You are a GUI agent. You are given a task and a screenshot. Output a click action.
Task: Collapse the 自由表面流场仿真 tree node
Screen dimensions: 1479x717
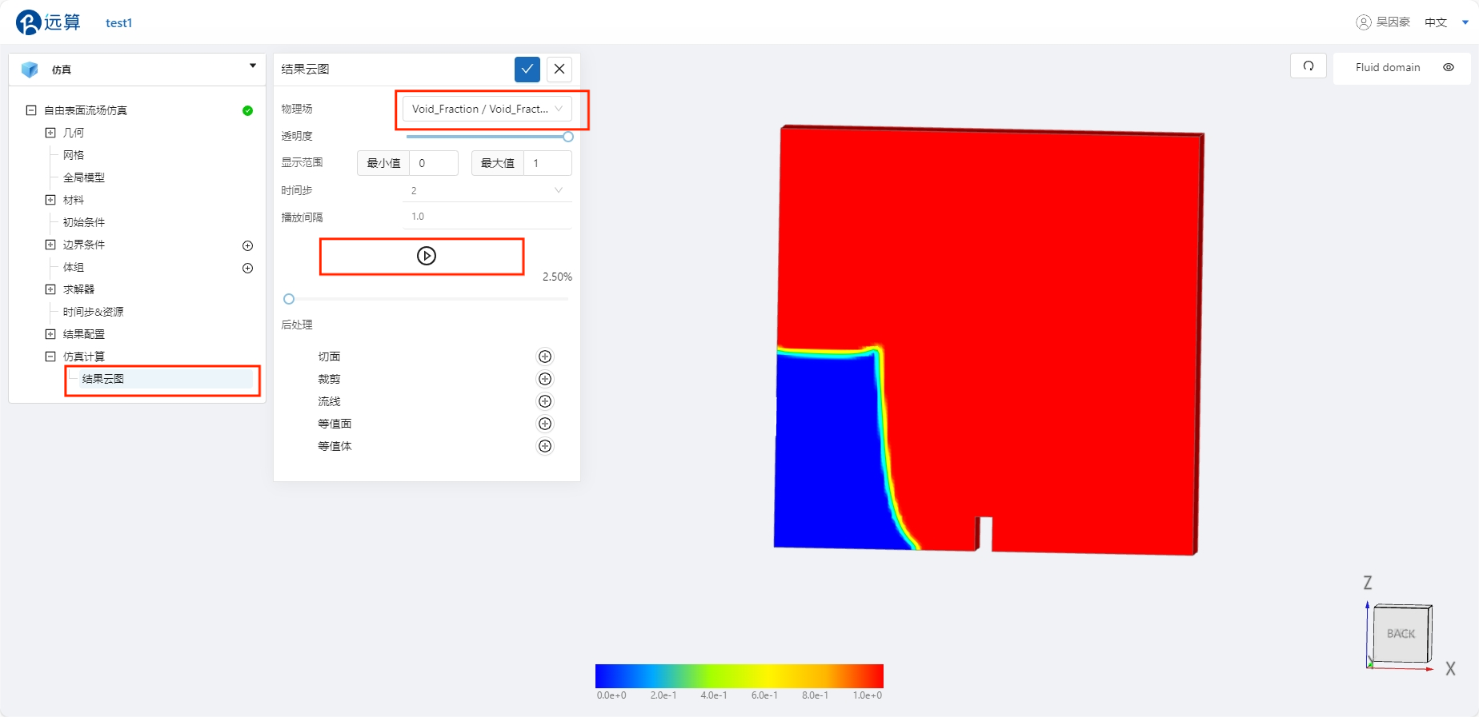coord(31,110)
